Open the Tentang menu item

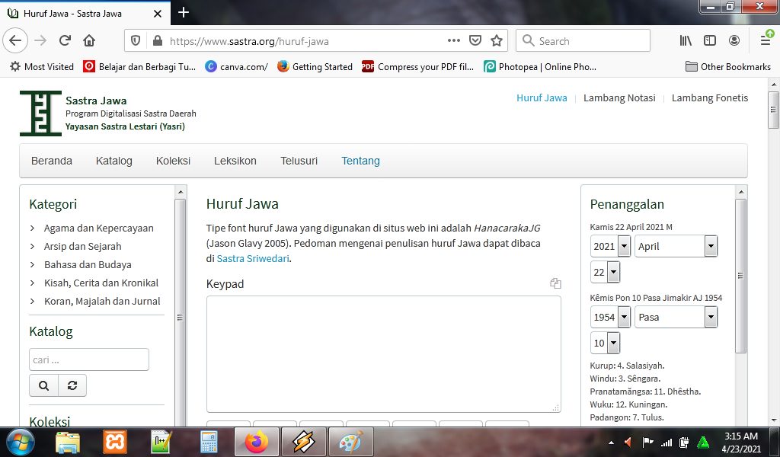(x=360, y=161)
